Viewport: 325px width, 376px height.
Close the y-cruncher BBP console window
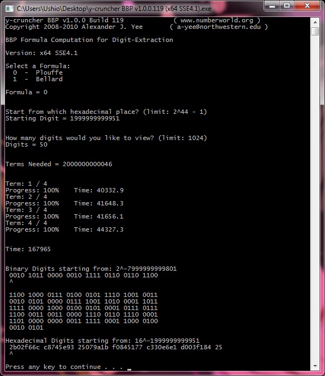click(307, 6)
